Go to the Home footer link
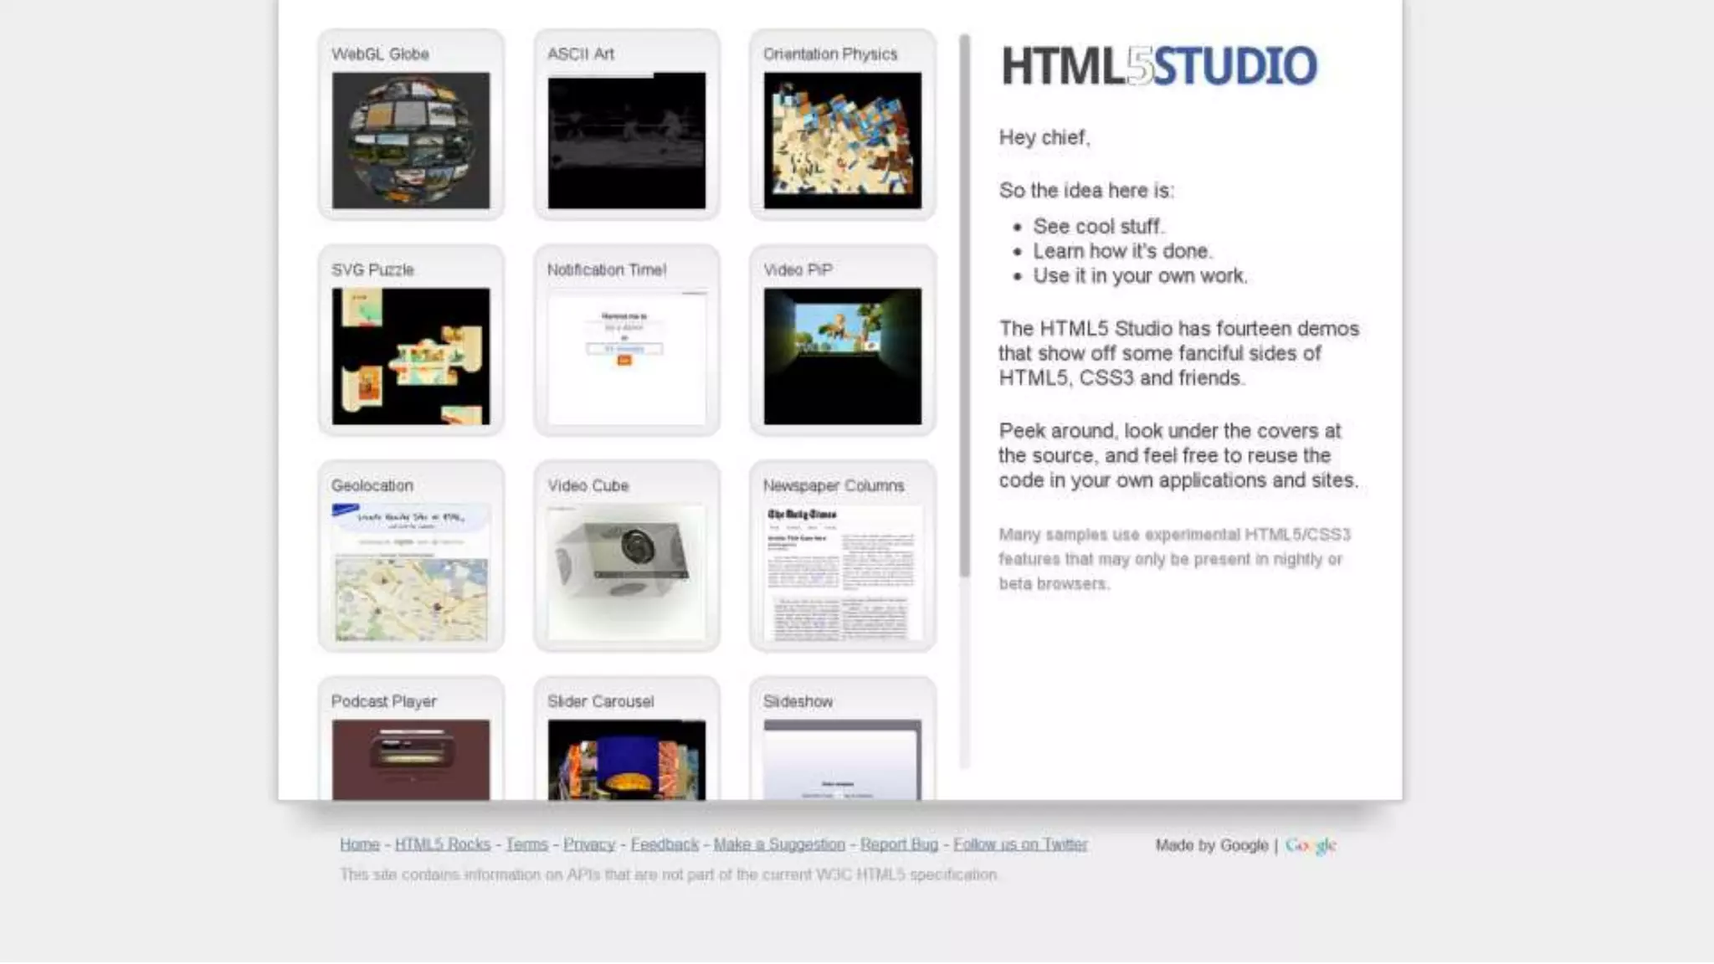This screenshot has height=964, width=1714. [x=360, y=844]
